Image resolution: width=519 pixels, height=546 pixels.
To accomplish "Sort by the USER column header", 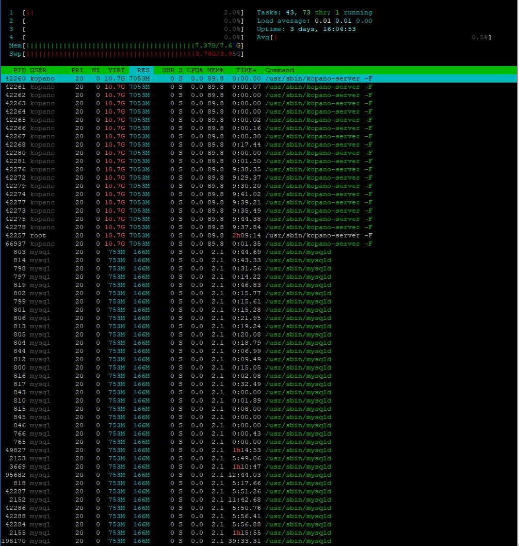I will click(38, 70).
